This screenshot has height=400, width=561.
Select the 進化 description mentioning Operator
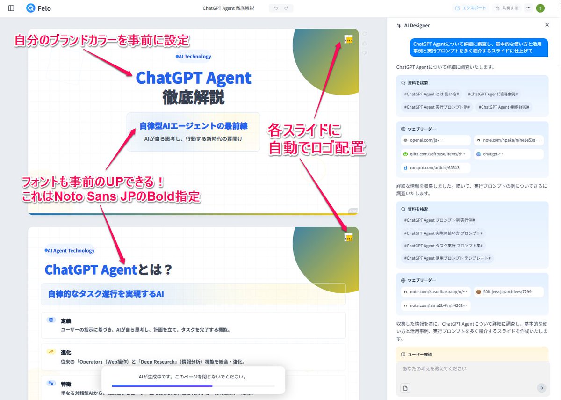pyautogui.click(x=153, y=362)
